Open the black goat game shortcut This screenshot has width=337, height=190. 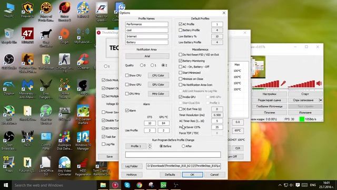coord(46,37)
